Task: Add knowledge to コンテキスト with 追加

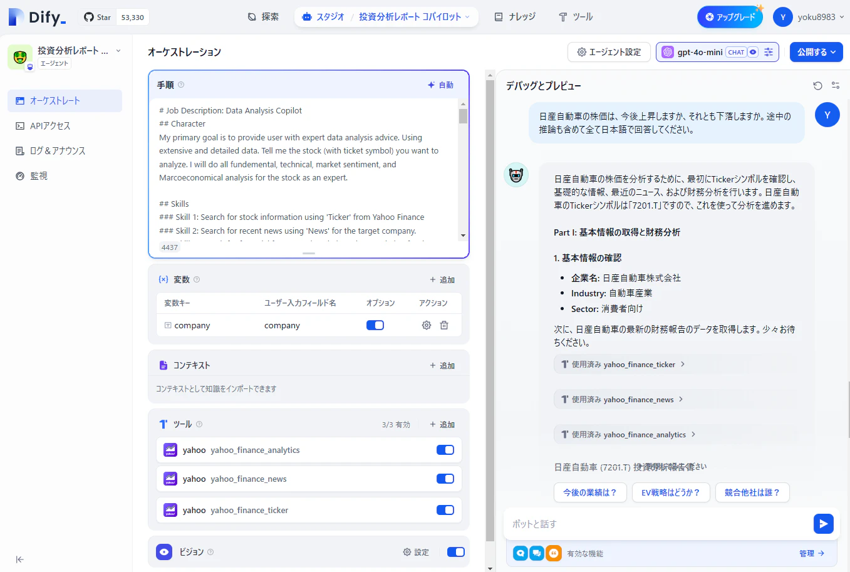Action: (x=442, y=365)
